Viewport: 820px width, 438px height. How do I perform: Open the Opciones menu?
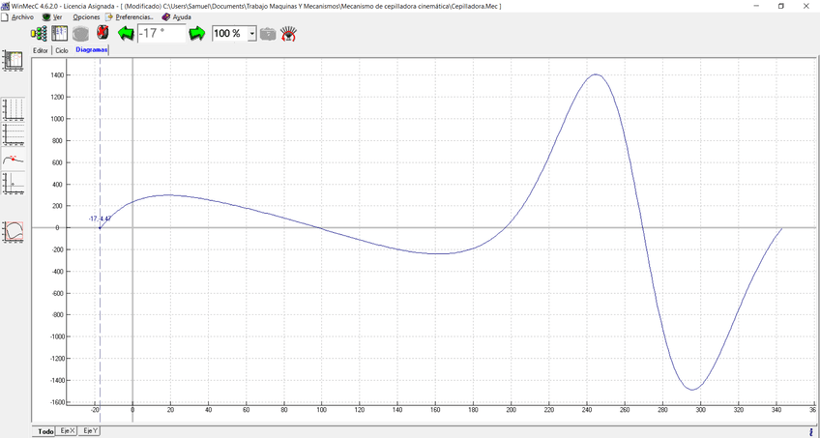[86, 16]
